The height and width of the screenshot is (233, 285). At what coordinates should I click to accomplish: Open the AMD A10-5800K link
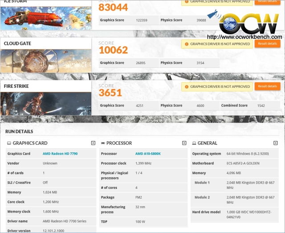coord(148,154)
